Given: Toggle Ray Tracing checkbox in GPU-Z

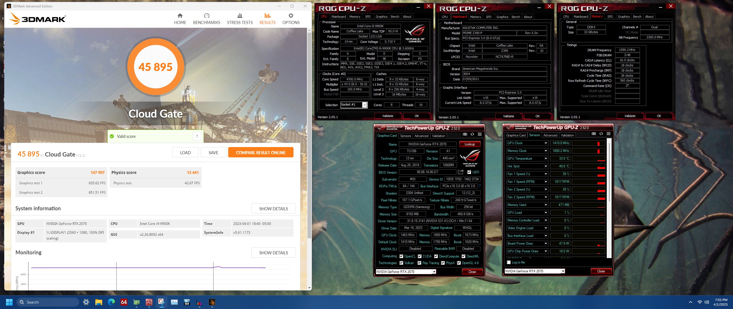Looking at the screenshot, I should coord(419,263).
